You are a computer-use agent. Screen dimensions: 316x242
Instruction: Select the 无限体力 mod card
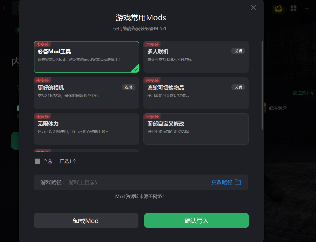[86, 129]
